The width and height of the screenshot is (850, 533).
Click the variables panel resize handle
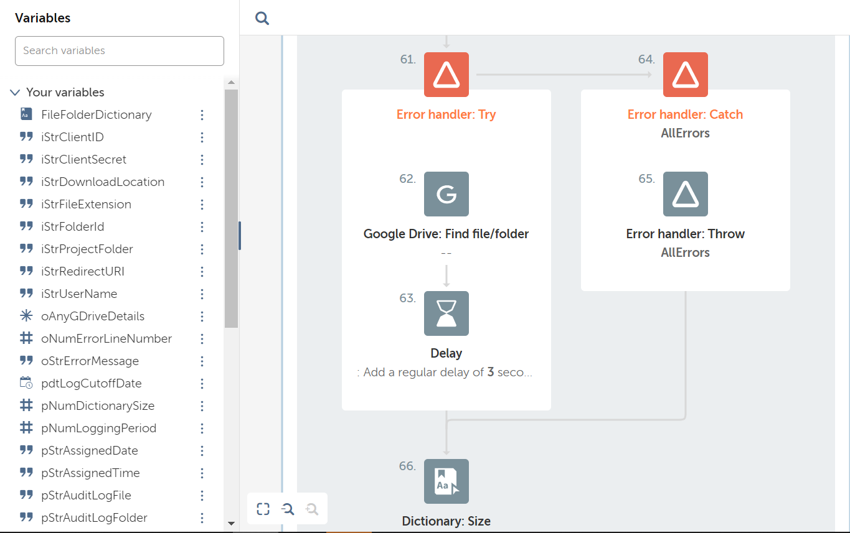[240, 236]
